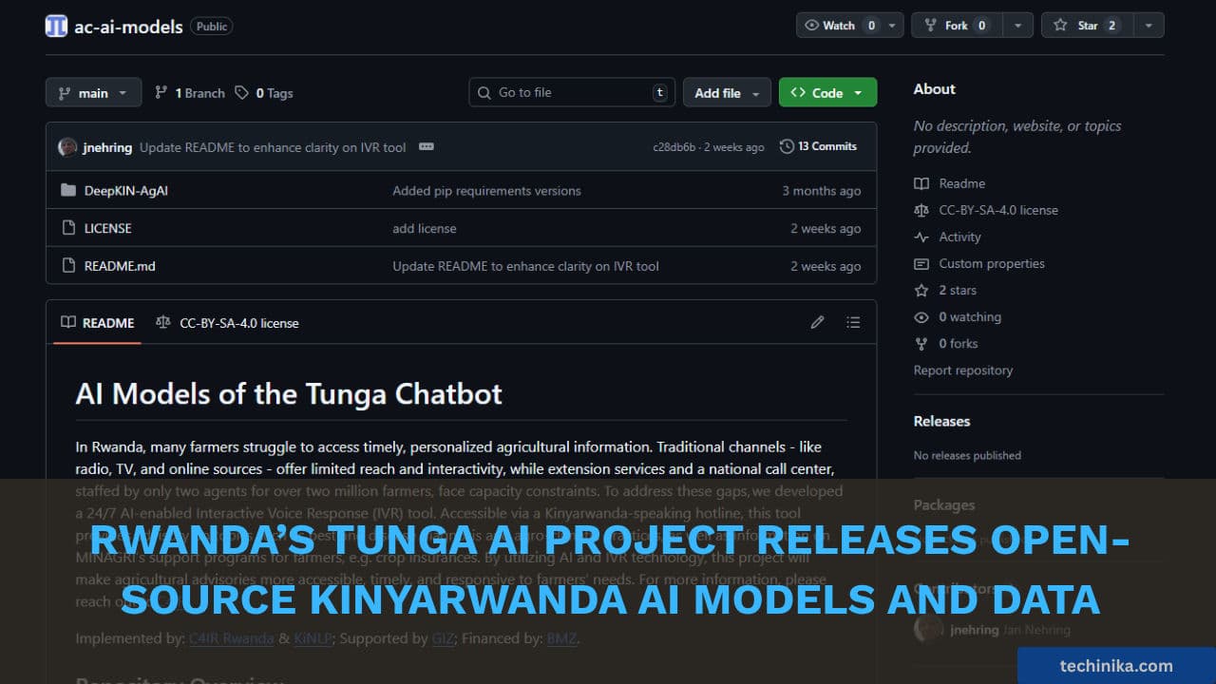Viewport: 1216px width, 684px height.
Task: Open Readme link in About sidebar
Action: click(950, 183)
